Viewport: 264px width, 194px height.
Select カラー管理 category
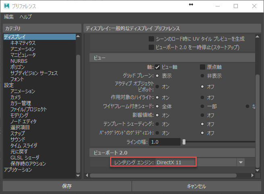click(21, 103)
